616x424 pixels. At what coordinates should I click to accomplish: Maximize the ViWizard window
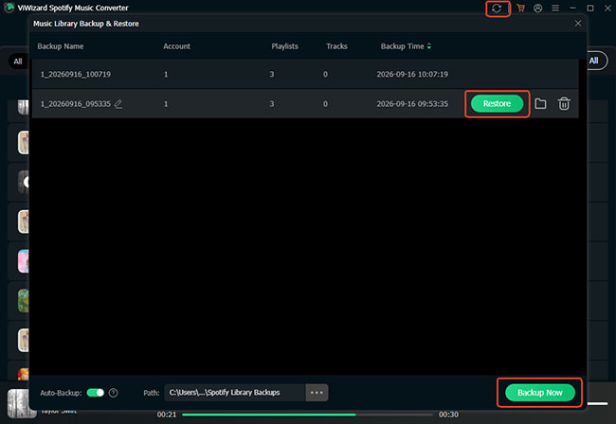point(590,9)
